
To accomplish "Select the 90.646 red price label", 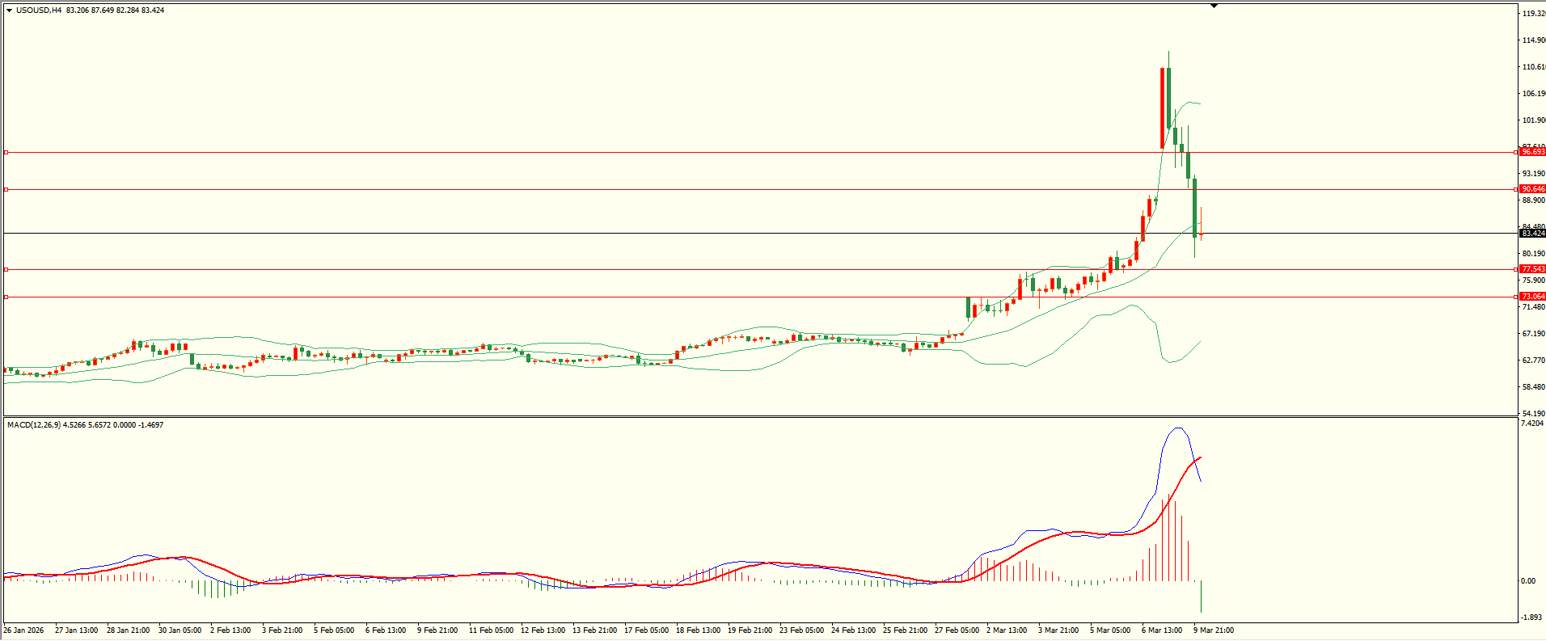I will point(1532,189).
